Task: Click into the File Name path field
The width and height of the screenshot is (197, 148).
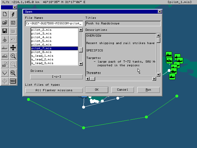Action: tap(54, 23)
